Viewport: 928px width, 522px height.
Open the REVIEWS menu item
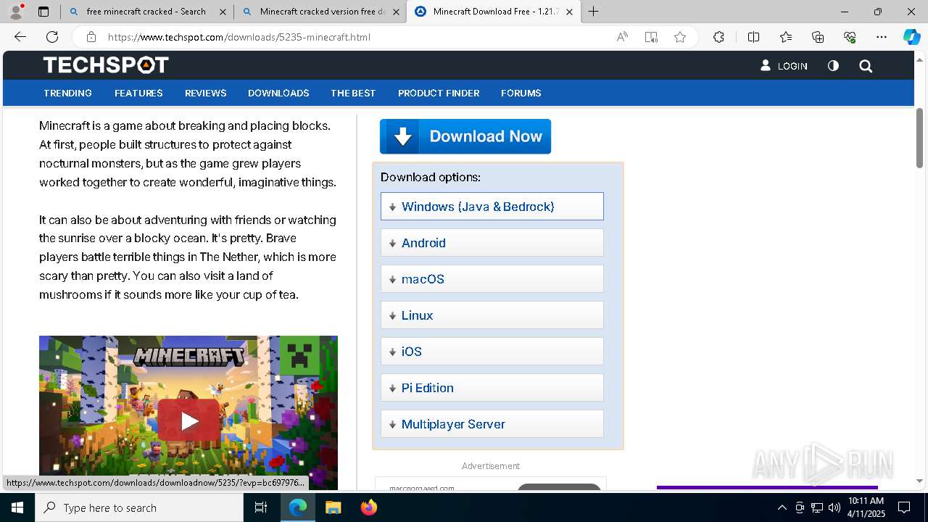click(206, 93)
